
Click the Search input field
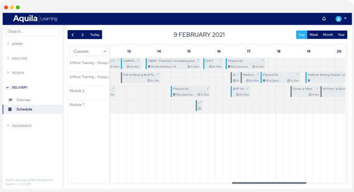(x=32, y=31)
